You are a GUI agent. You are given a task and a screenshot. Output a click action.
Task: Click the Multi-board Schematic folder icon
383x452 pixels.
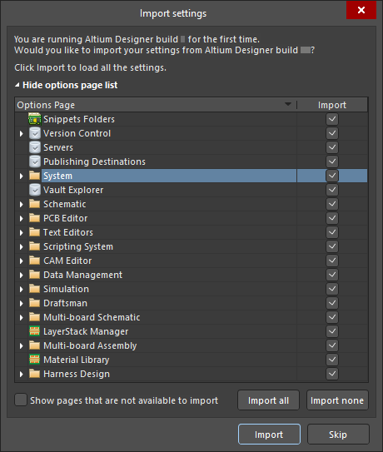coord(35,317)
